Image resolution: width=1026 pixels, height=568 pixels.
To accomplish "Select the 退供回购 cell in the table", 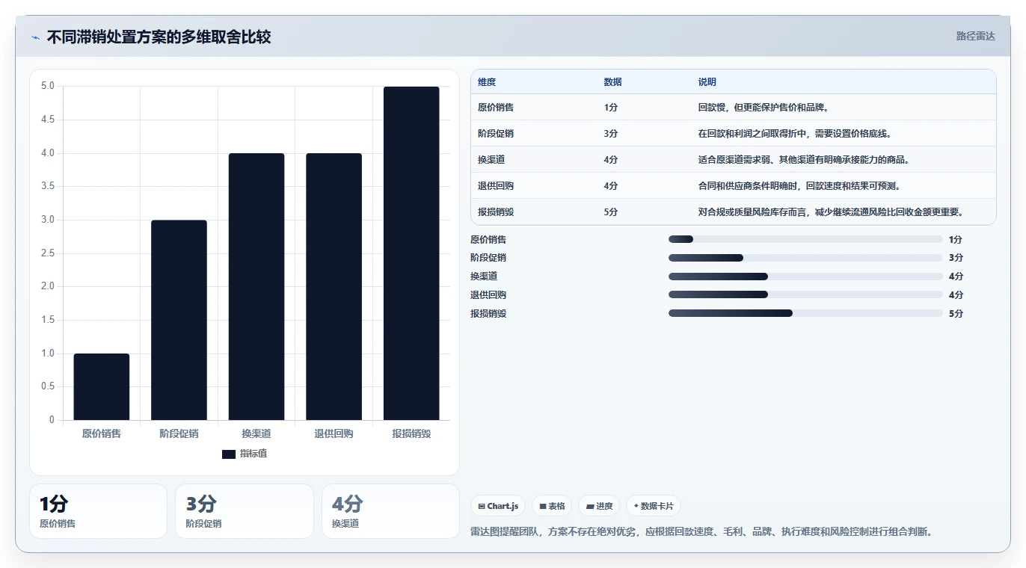I will 496,186.
